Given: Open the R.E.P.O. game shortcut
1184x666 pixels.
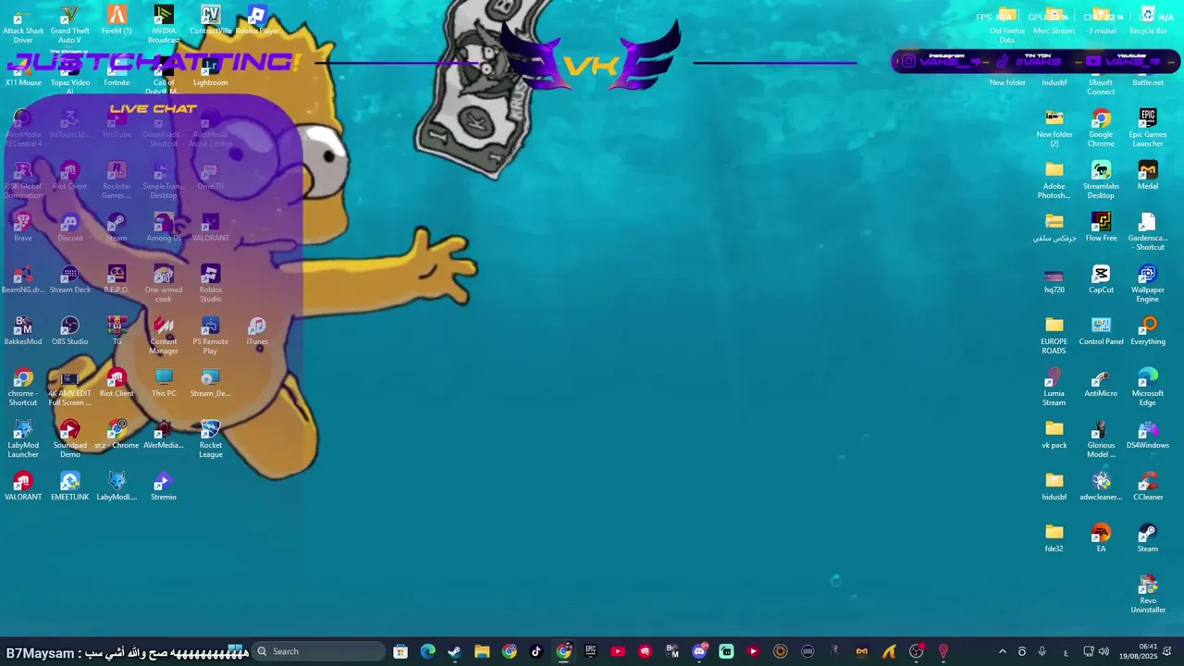Looking at the screenshot, I should (117, 280).
